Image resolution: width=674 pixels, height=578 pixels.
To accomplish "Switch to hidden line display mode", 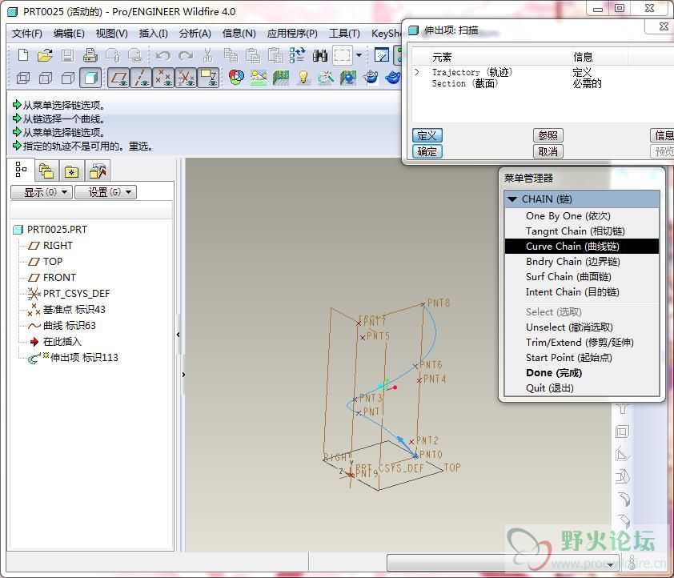I will (x=46, y=78).
